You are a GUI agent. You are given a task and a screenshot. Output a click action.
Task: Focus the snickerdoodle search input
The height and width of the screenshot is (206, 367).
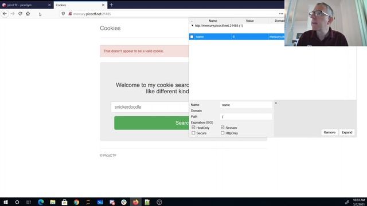point(150,107)
